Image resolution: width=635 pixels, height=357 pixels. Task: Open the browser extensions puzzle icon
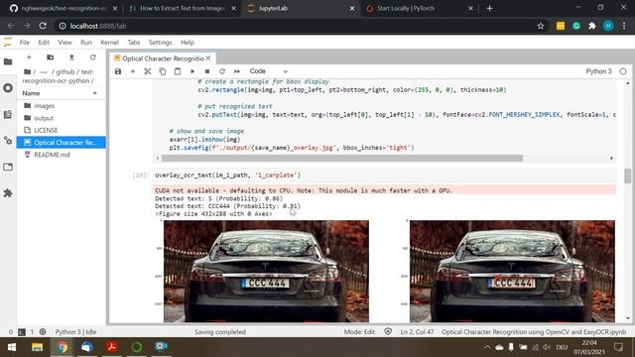click(592, 26)
